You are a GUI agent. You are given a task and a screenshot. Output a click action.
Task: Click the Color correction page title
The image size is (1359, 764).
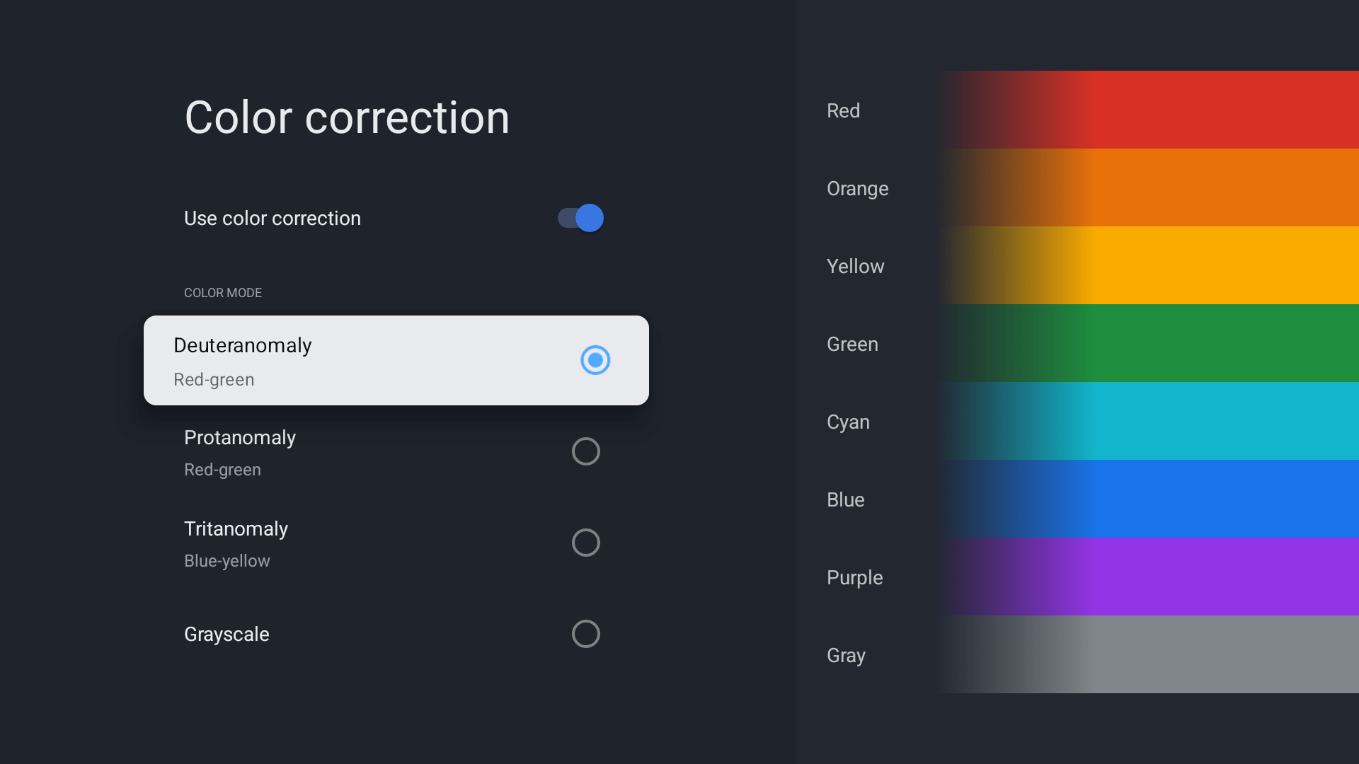[347, 117]
